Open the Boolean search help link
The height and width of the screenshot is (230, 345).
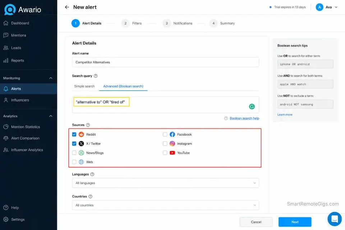244,118
